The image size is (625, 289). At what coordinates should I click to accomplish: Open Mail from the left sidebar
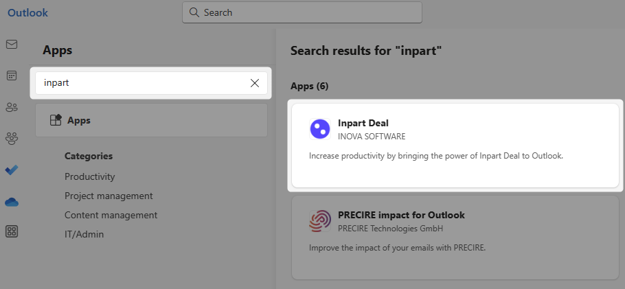click(12, 45)
